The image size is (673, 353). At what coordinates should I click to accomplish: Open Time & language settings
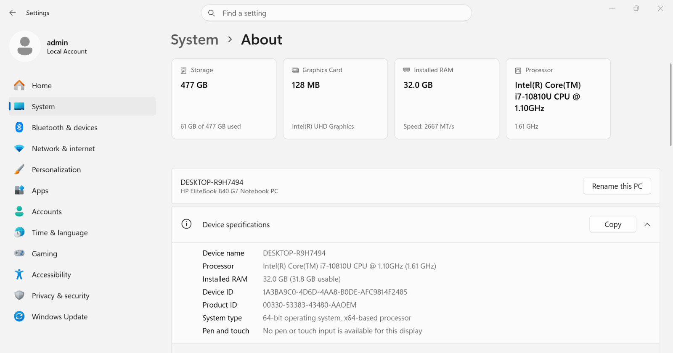(x=60, y=233)
